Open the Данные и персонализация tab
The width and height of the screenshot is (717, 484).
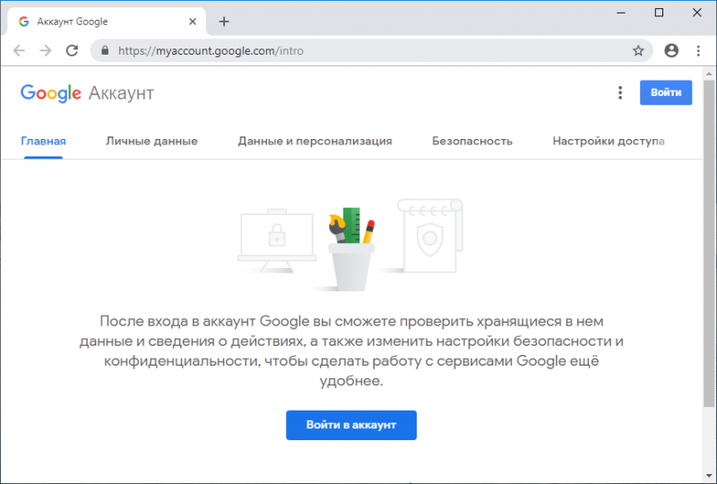click(x=315, y=142)
